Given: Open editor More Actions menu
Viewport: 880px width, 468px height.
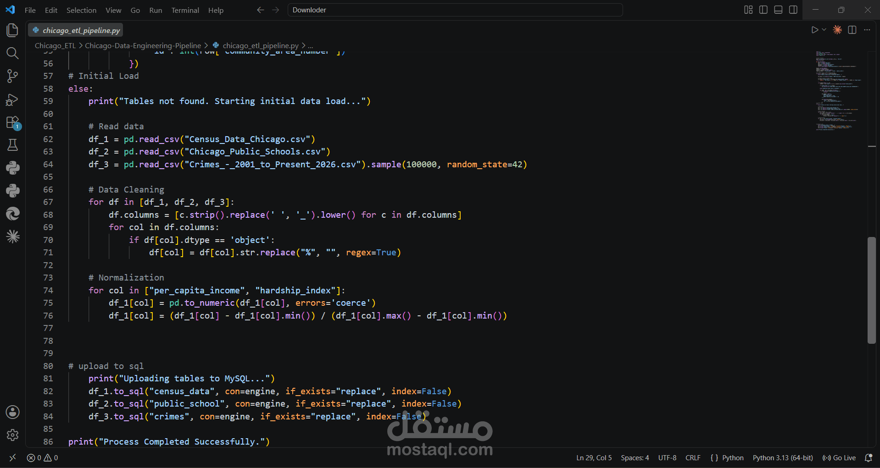Looking at the screenshot, I should click(867, 30).
